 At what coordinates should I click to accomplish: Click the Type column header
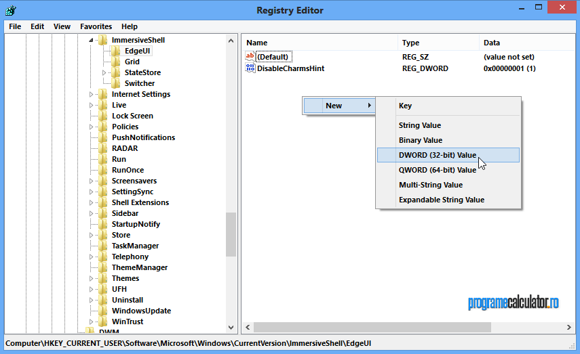pos(438,43)
